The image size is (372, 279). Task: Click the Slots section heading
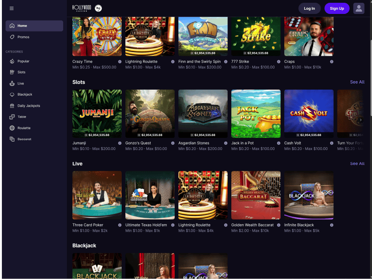coord(79,82)
